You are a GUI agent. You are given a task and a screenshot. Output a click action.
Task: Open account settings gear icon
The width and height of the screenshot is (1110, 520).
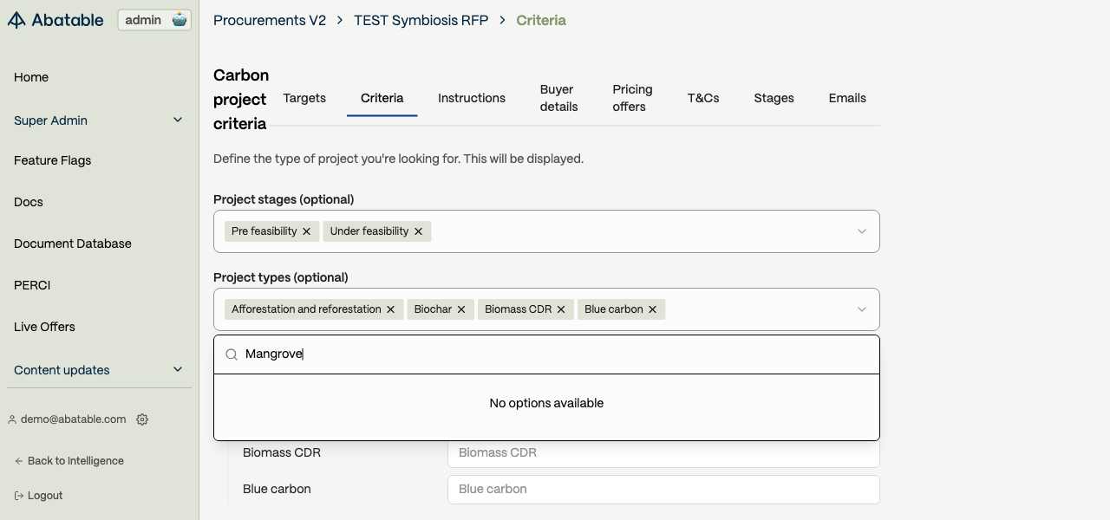tap(142, 419)
